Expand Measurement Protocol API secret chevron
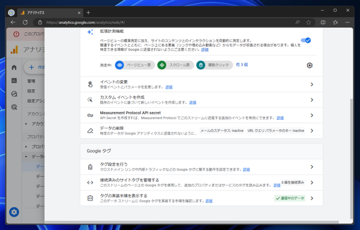The width and height of the screenshot is (360, 230). click(312, 115)
